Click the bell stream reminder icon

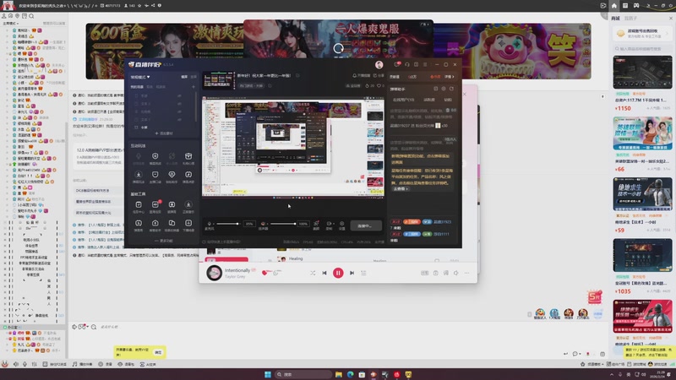point(354,75)
